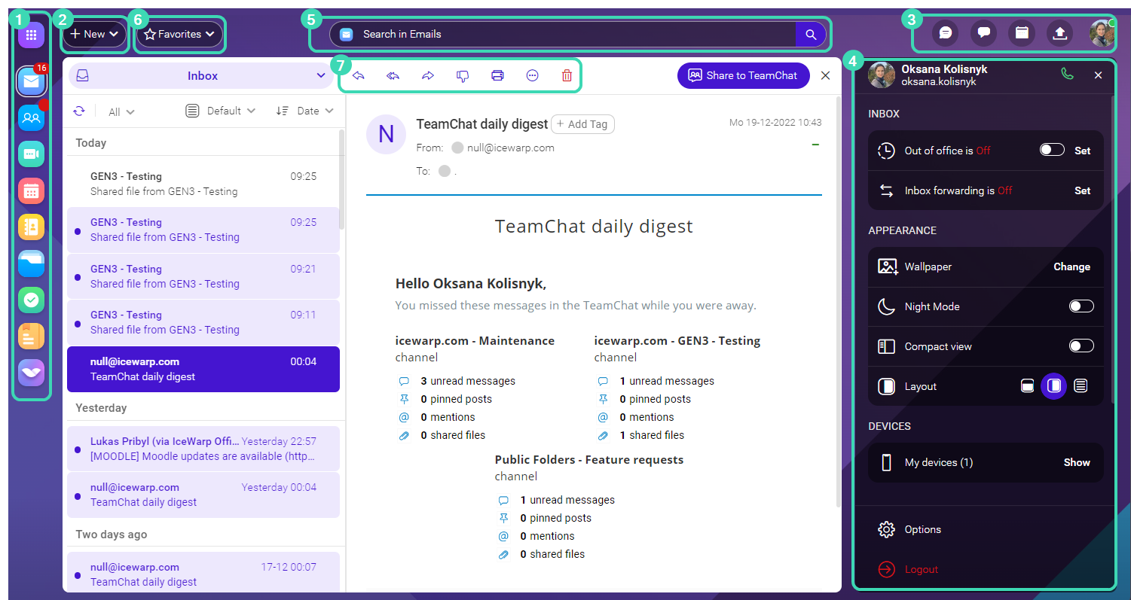The image size is (1131, 600).
Task: Open the Files folder sidebar icon
Action: 31,263
